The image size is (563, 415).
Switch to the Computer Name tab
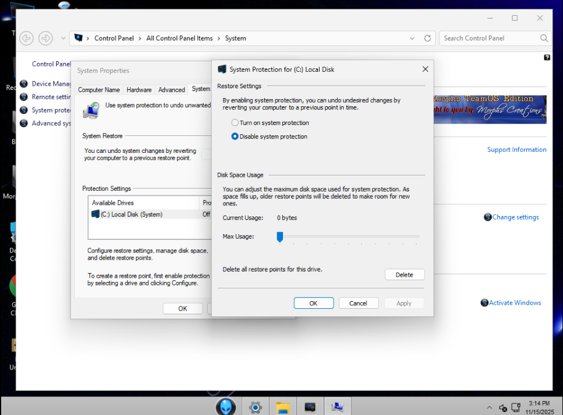coord(99,90)
